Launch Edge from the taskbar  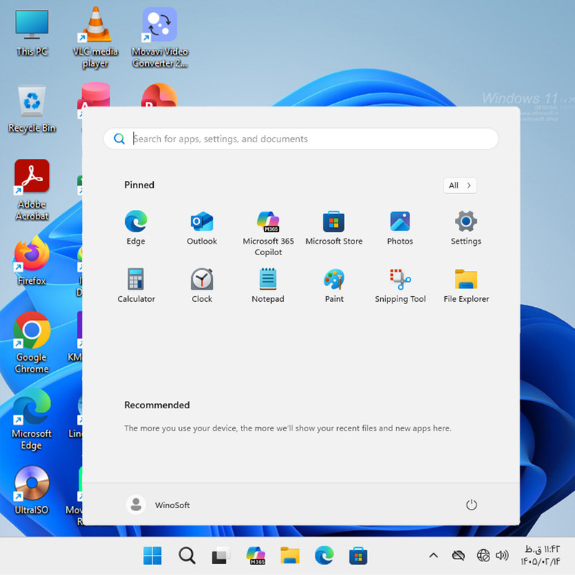[x=324, y=556]
